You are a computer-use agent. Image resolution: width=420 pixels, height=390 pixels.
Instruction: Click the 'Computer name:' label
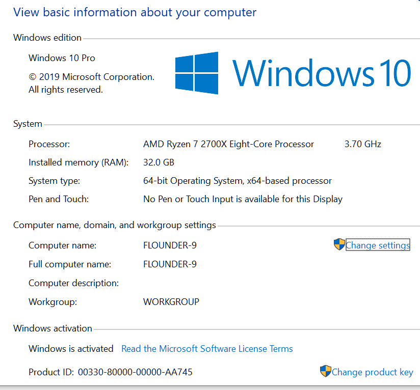(x=62, y=245)
